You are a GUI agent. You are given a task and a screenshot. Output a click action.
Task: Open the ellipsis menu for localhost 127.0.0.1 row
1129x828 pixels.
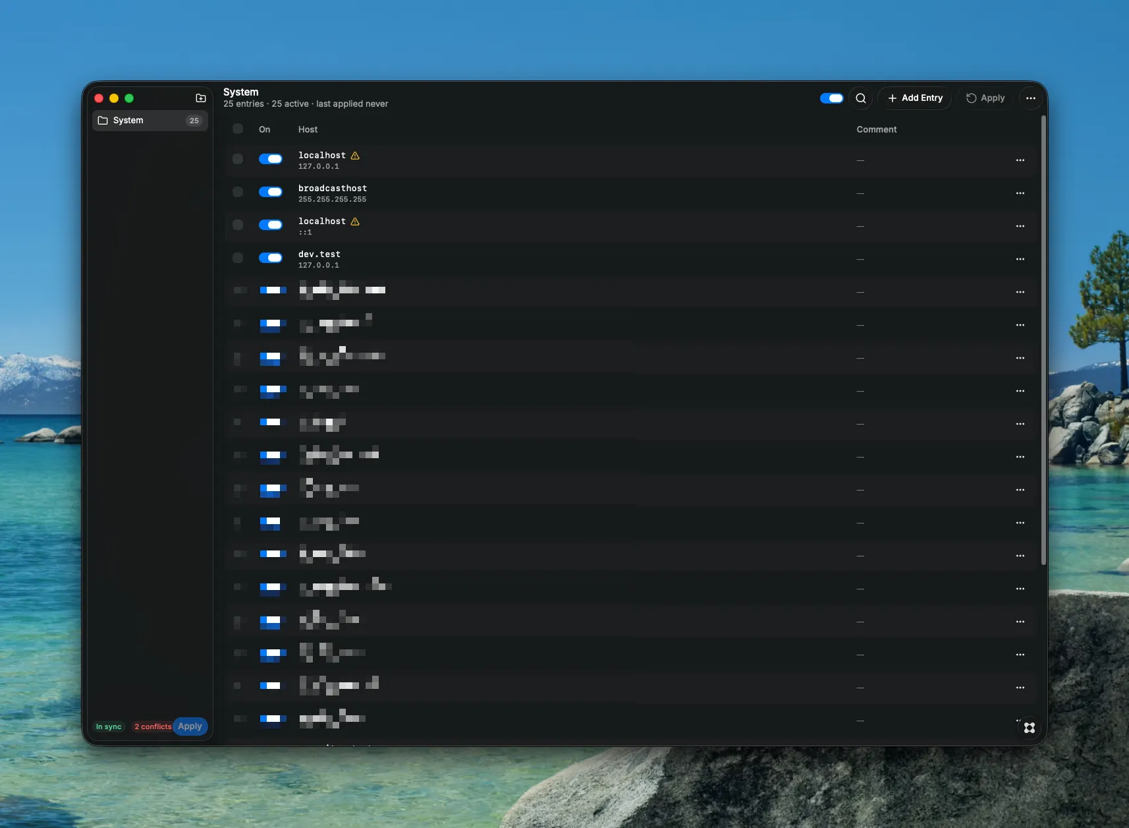[1020, 160]
